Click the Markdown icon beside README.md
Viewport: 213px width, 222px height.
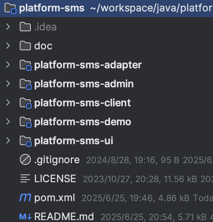point(25,217)
